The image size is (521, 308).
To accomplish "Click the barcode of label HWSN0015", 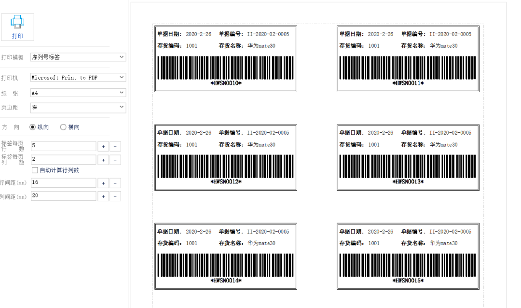I will pos(408,265).
